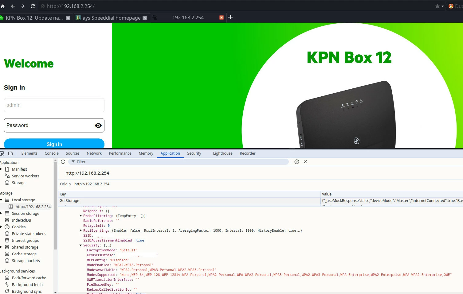Click the Background fetch arrows icon

click(x=7, y=284)
